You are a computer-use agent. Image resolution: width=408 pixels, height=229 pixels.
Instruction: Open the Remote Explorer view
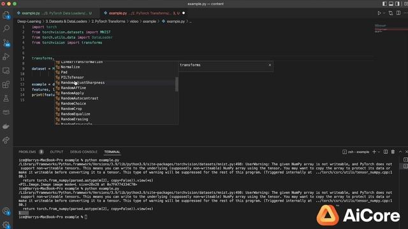click(6, 71)
